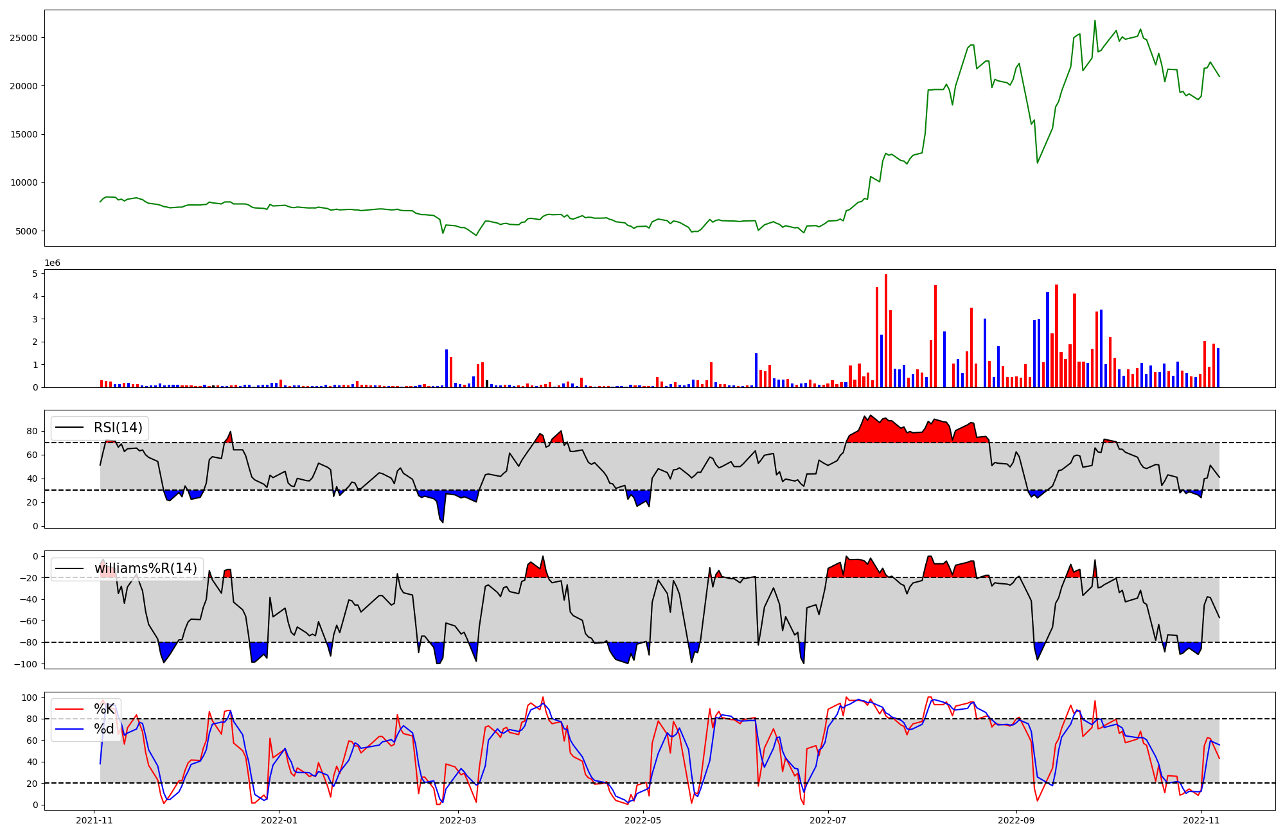This screenshot has width=1285, height=835.
Task: Click the black RSI legend line sample
Action: click(70, 428)
